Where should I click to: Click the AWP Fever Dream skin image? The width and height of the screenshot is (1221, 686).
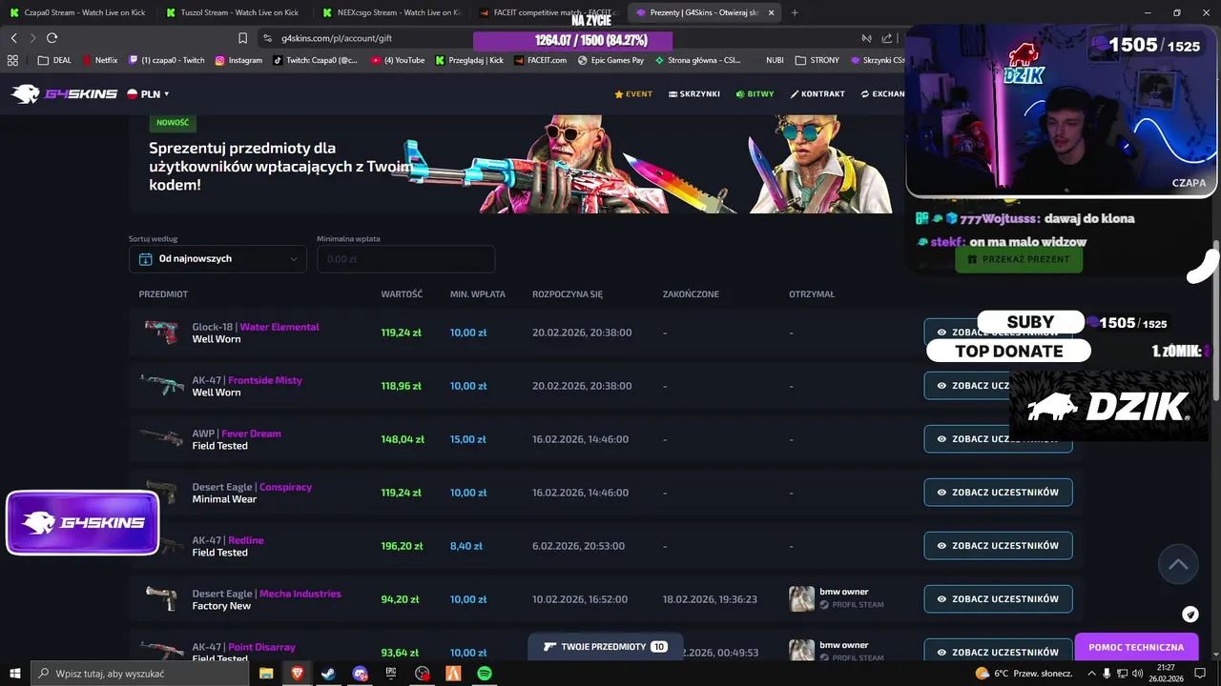(x=161, y=438)
